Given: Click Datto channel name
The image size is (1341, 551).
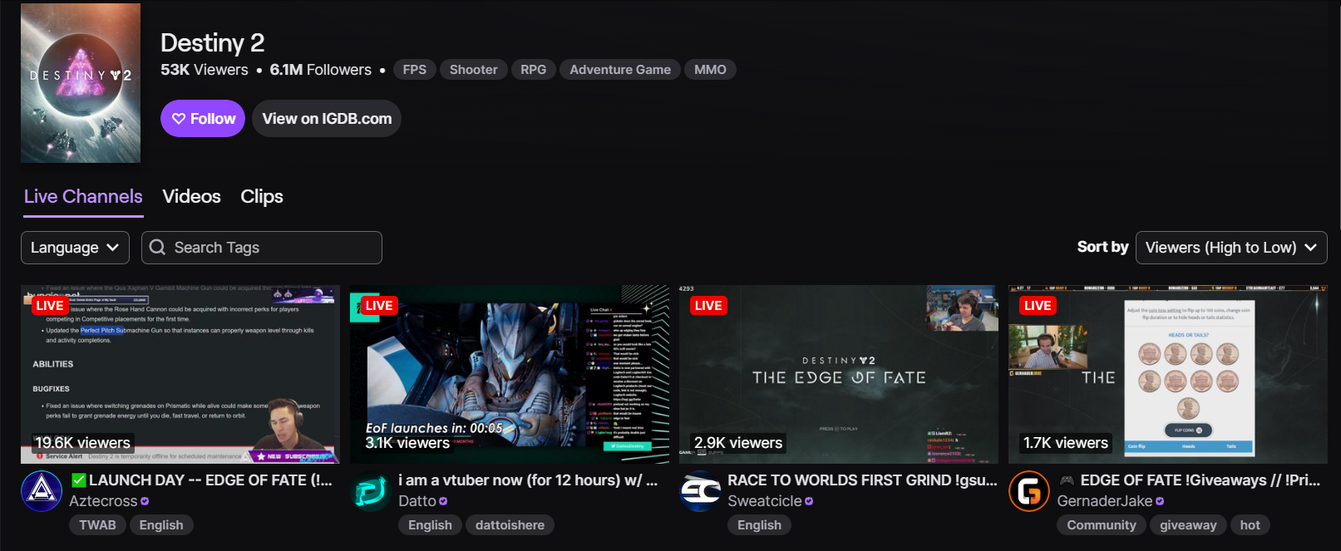Looking at the screenshot, I should click(x=417, y=501).
